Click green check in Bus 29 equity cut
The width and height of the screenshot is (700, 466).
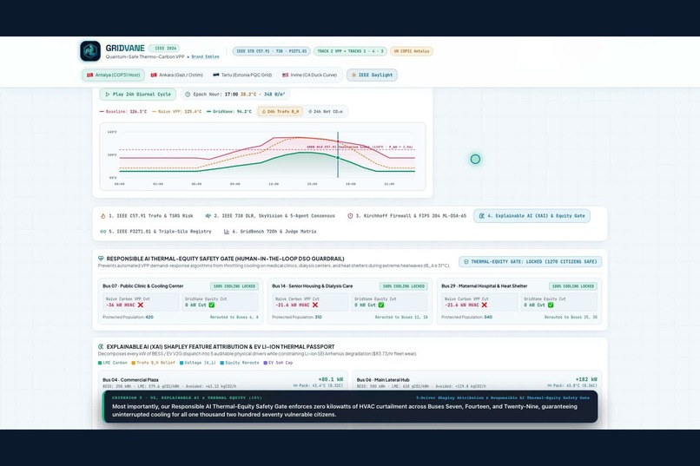551,305
